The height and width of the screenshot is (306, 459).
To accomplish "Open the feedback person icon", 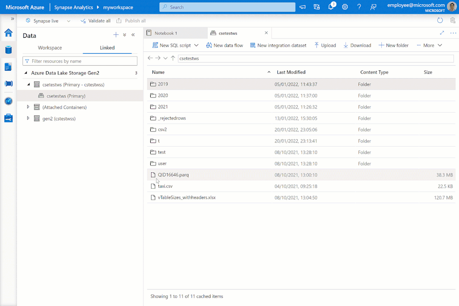I will tap(373, 7).
